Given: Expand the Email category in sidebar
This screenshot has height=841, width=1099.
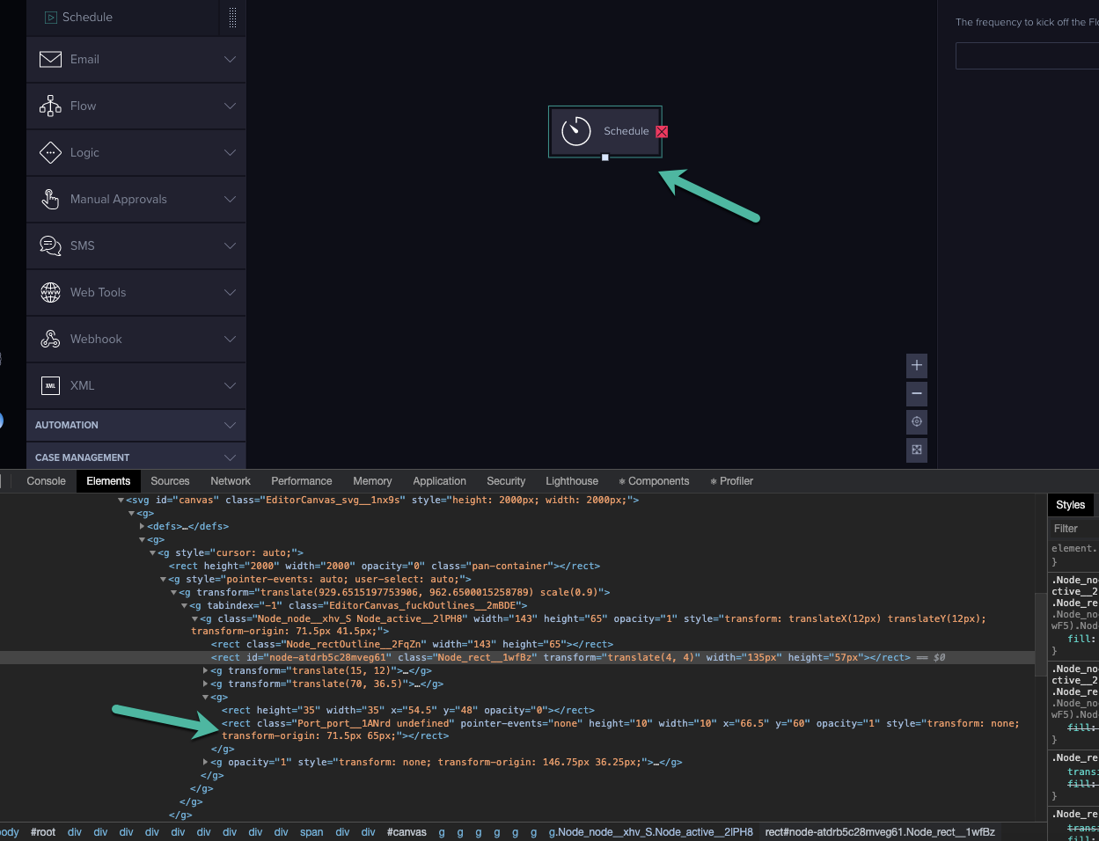Looking at the screenshot, I should click(x=230, y=59).
